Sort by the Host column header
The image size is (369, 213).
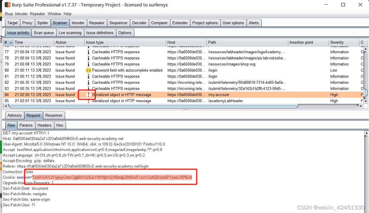[x=186, y=42]
